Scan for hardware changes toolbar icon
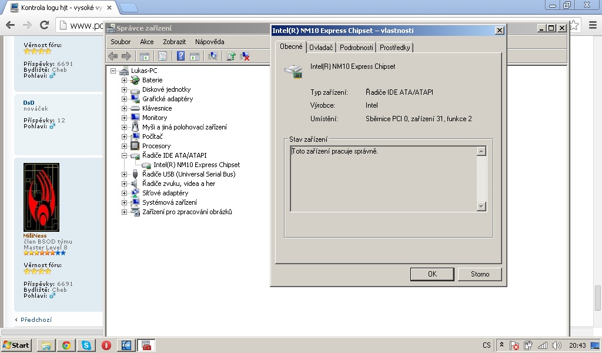Image resolution: width=602 pixels, height=353 pixels. click(x=213, y=56)
